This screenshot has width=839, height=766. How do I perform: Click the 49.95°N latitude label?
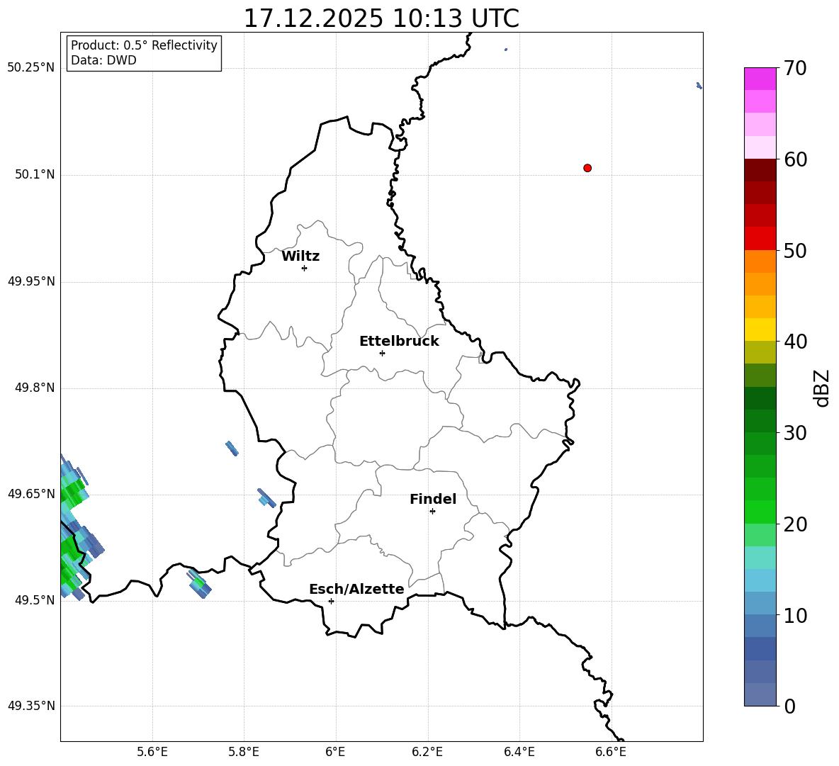(x=31, y=281)
